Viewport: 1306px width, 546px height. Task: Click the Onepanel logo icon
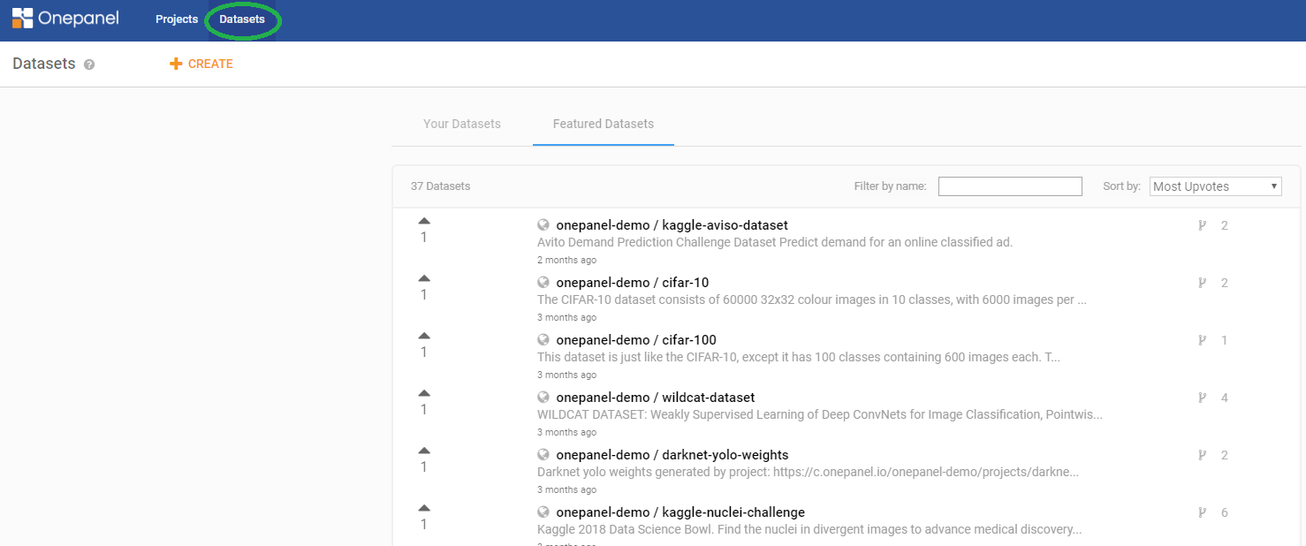(22, 19)
